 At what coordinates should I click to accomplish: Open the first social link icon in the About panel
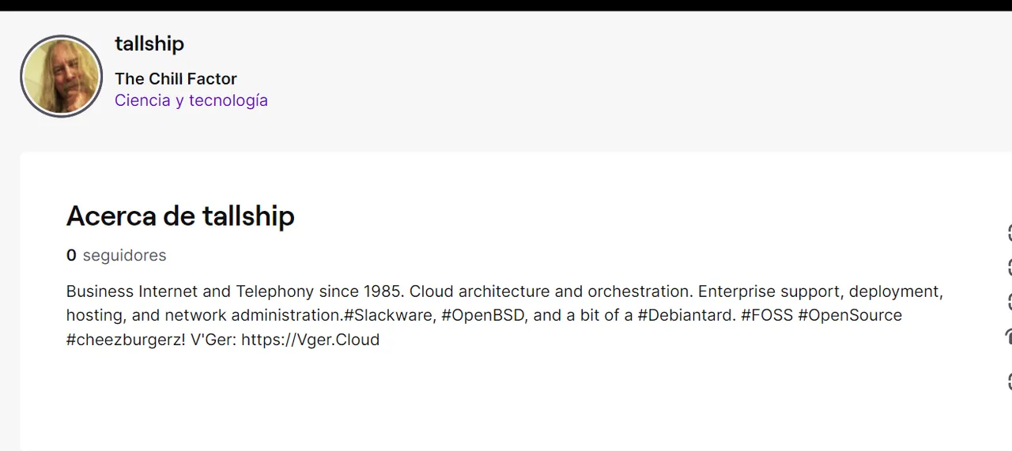[x=1008, y=232]
